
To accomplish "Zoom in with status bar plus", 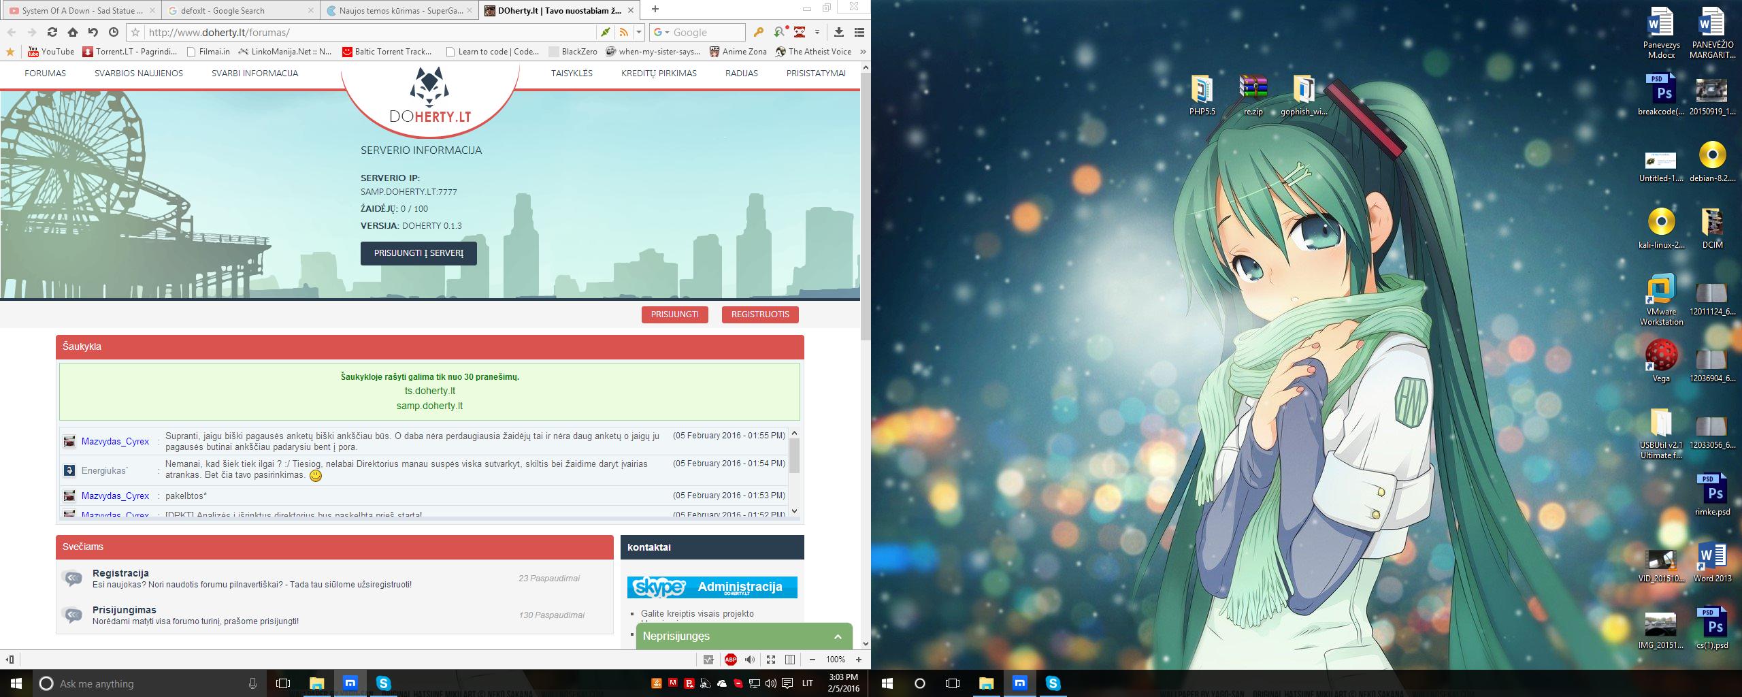I will pyautogui.click(x=859, y=659).
